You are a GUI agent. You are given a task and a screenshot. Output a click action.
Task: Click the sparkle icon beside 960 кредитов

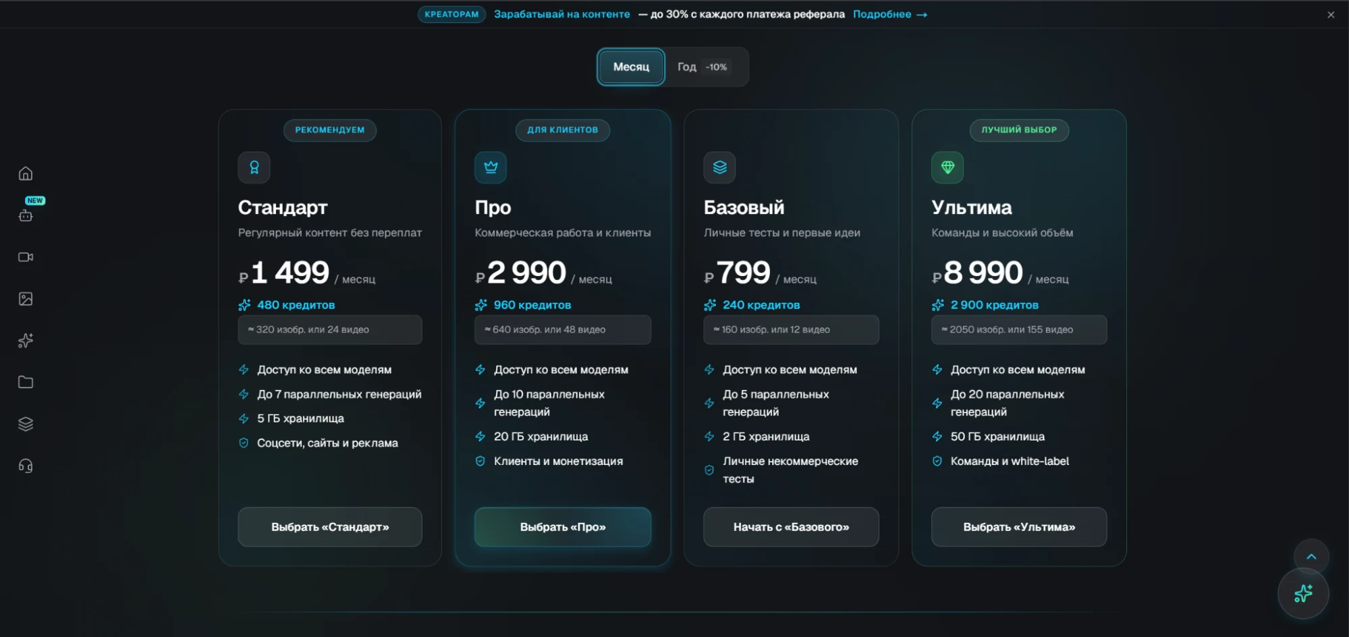(x=480, y=305)
